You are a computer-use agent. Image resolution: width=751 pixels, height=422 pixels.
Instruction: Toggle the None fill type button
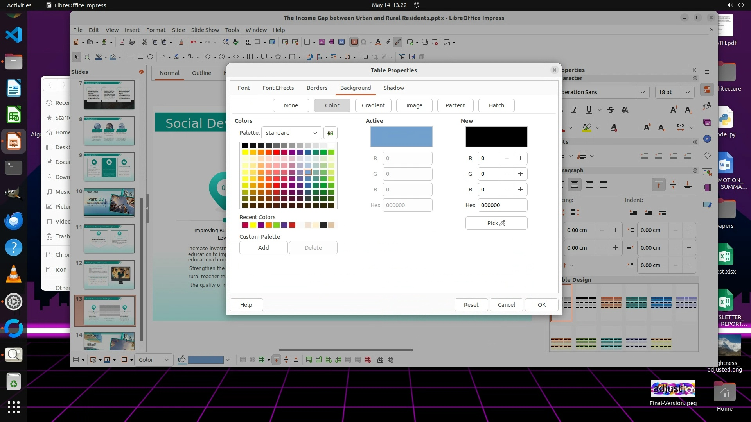tap(291, 105)
